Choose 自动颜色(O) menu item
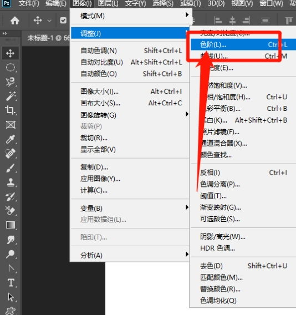296x315 pixels. click(130, 74)
